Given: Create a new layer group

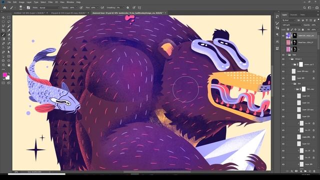Looking at the screenshot, I should 305,171.
